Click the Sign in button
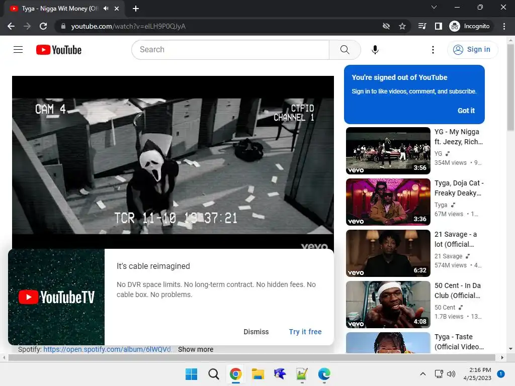515x386 pixels. [x=472, y=50]
